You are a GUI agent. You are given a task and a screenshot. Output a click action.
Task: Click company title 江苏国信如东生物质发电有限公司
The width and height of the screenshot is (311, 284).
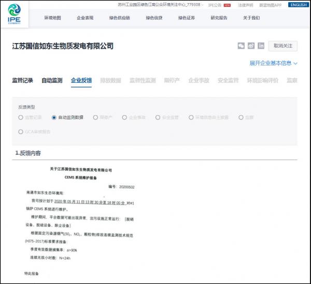(x=63, y=46)
